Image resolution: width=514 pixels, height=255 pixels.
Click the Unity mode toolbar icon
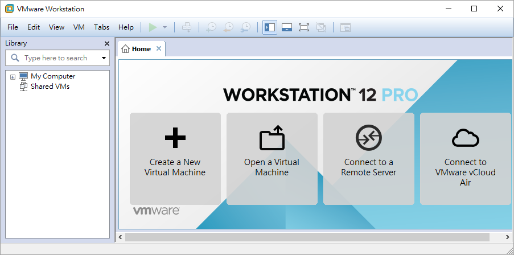point(321,27)
